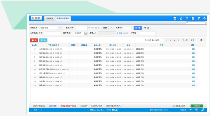
Task: Click 删除 link in row with serial 16
Action: click(x=193, y=65)
